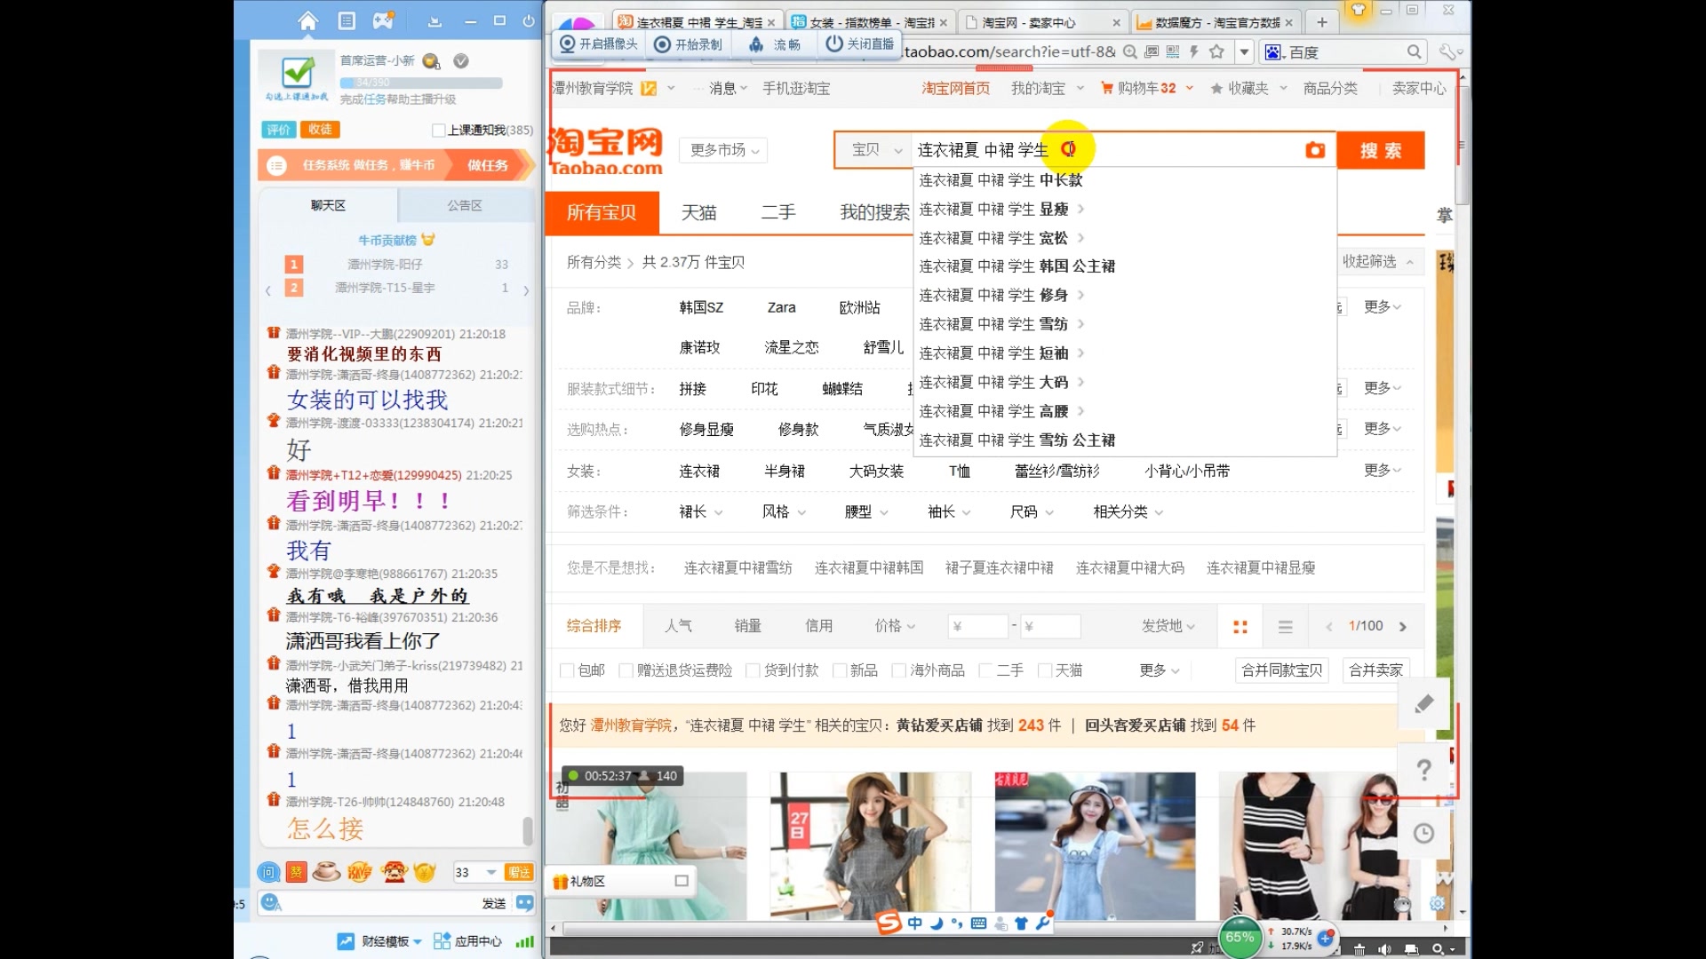Send the gold bull coin gift icon
1706x959 pixels.
425,872
